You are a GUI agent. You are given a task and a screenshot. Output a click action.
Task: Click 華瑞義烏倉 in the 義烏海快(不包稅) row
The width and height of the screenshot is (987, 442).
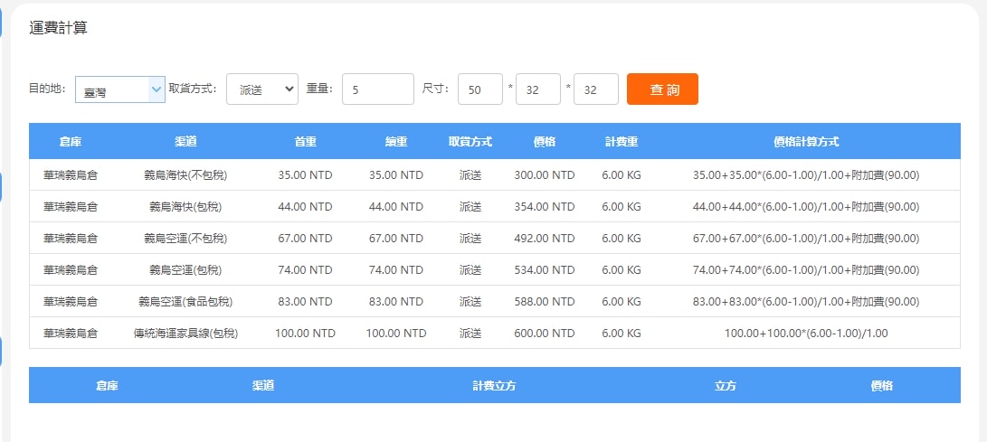[71, 175]
